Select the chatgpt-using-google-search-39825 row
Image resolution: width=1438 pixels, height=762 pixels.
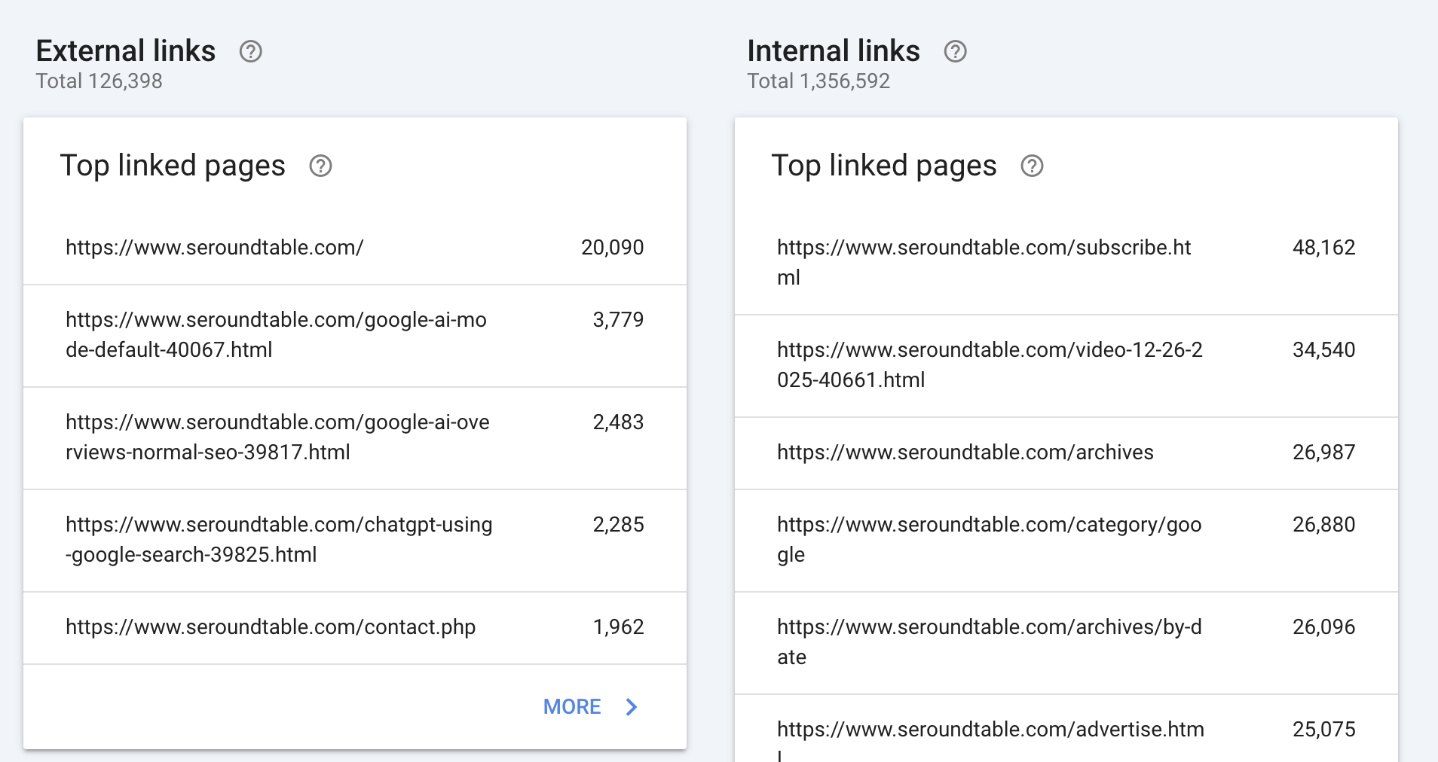354,540
